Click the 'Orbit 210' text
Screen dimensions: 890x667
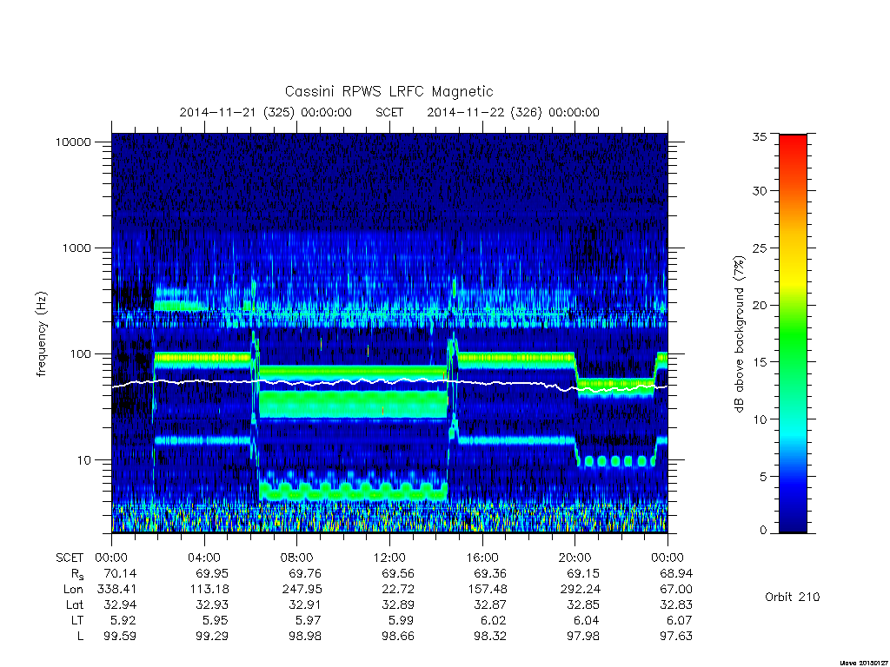793,597
